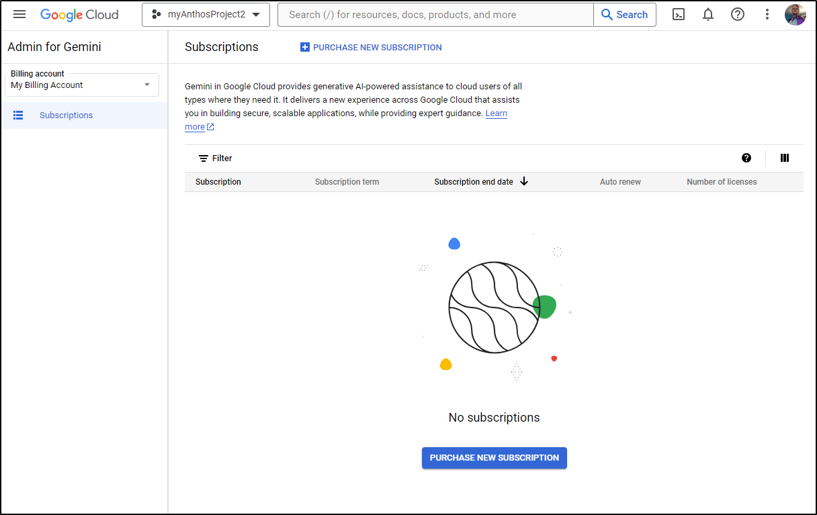Viewport: 817px width, 515px height.
Task: Click the descending sort arrow
Action: (x=524, y=181)
